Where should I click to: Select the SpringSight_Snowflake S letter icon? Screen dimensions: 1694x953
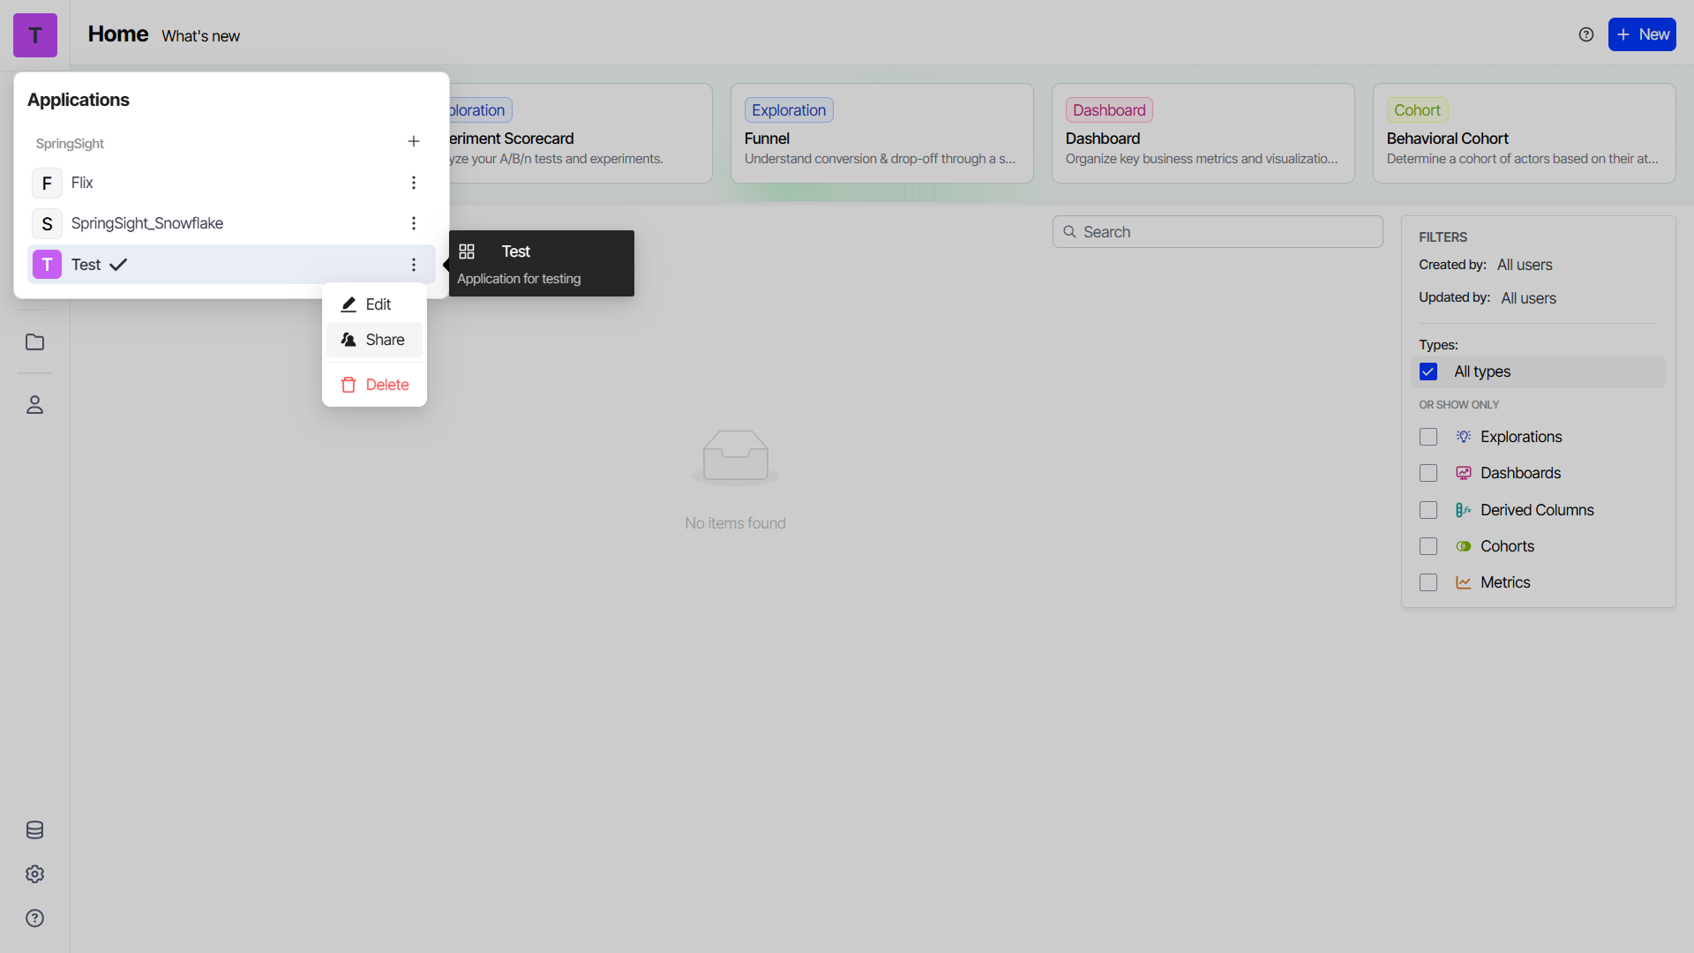click(x=47, y=223)
